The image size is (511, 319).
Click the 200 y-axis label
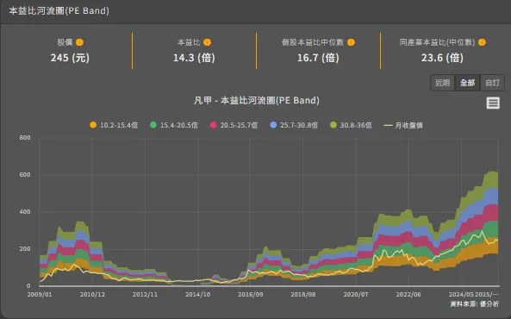(25, 249)
